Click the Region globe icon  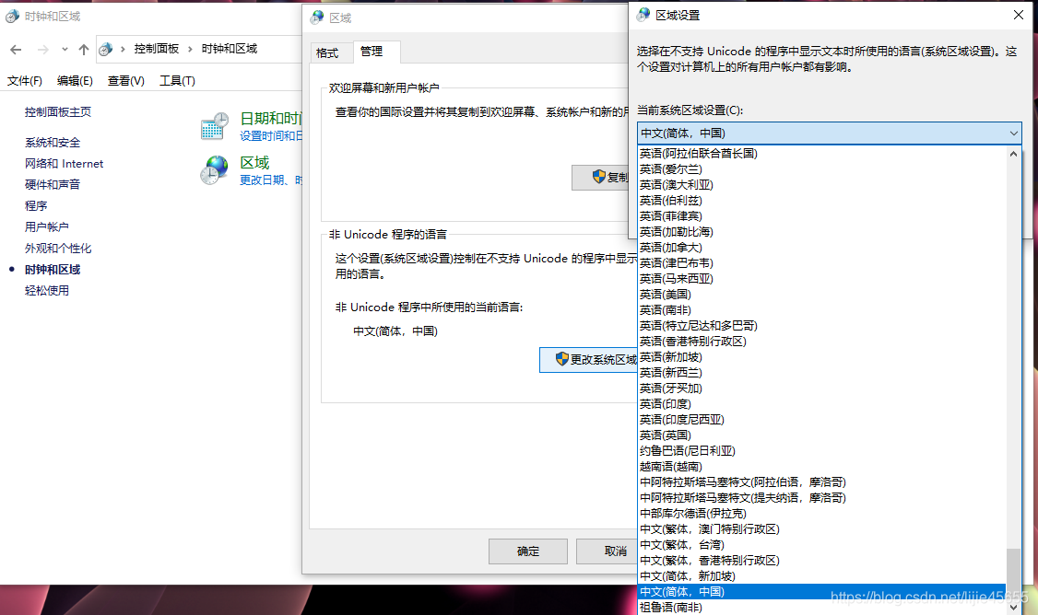tap(215, 170)
